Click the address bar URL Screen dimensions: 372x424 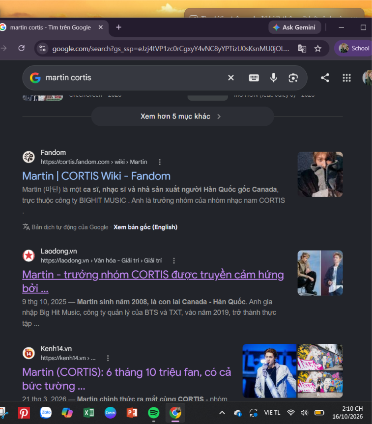point(171,49)
